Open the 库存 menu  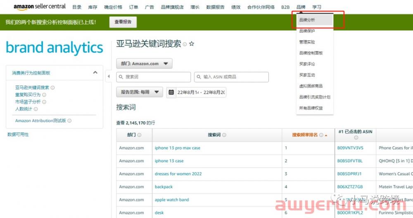pos(93,7)
